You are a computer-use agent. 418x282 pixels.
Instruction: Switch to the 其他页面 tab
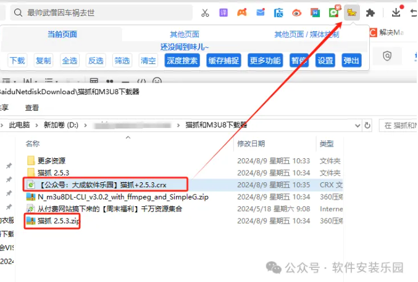pyautogui.click(x=185, y=34)
